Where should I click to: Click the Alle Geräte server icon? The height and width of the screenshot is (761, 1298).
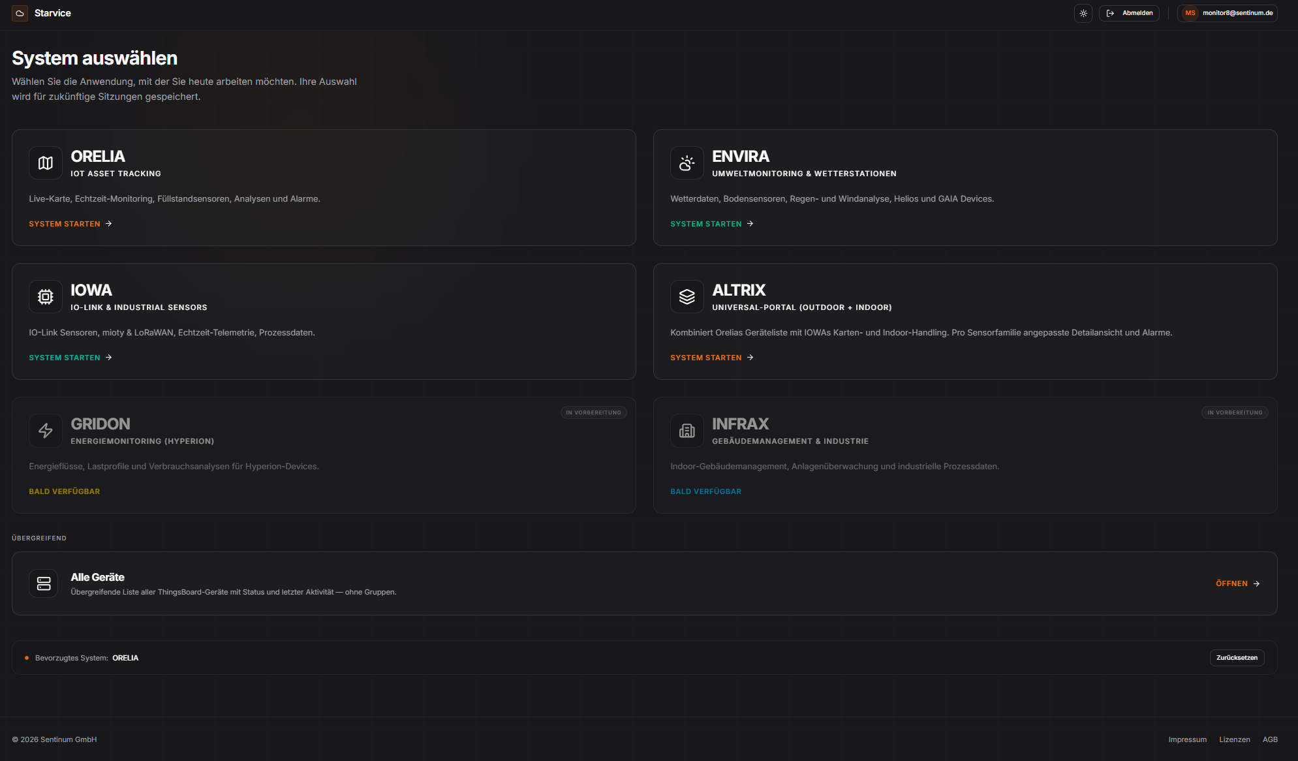44,583
